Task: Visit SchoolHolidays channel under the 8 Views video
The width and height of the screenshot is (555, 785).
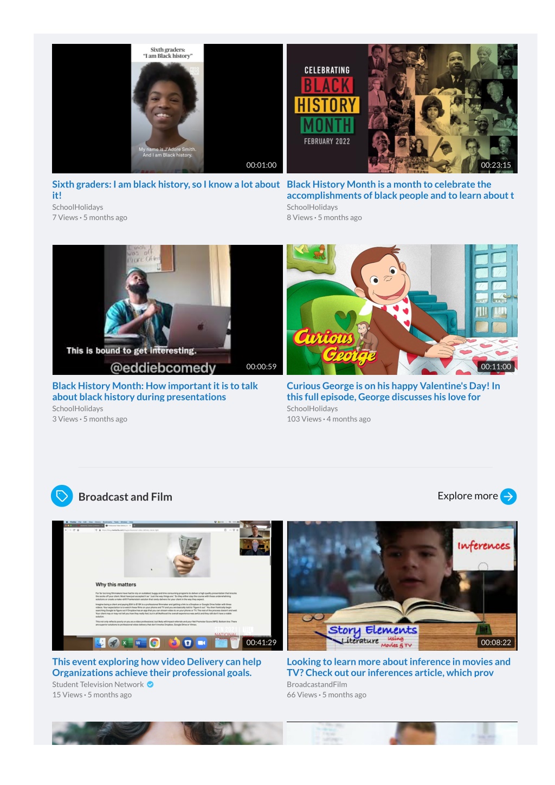Action: pyautogui.click(x=312, y=207)
